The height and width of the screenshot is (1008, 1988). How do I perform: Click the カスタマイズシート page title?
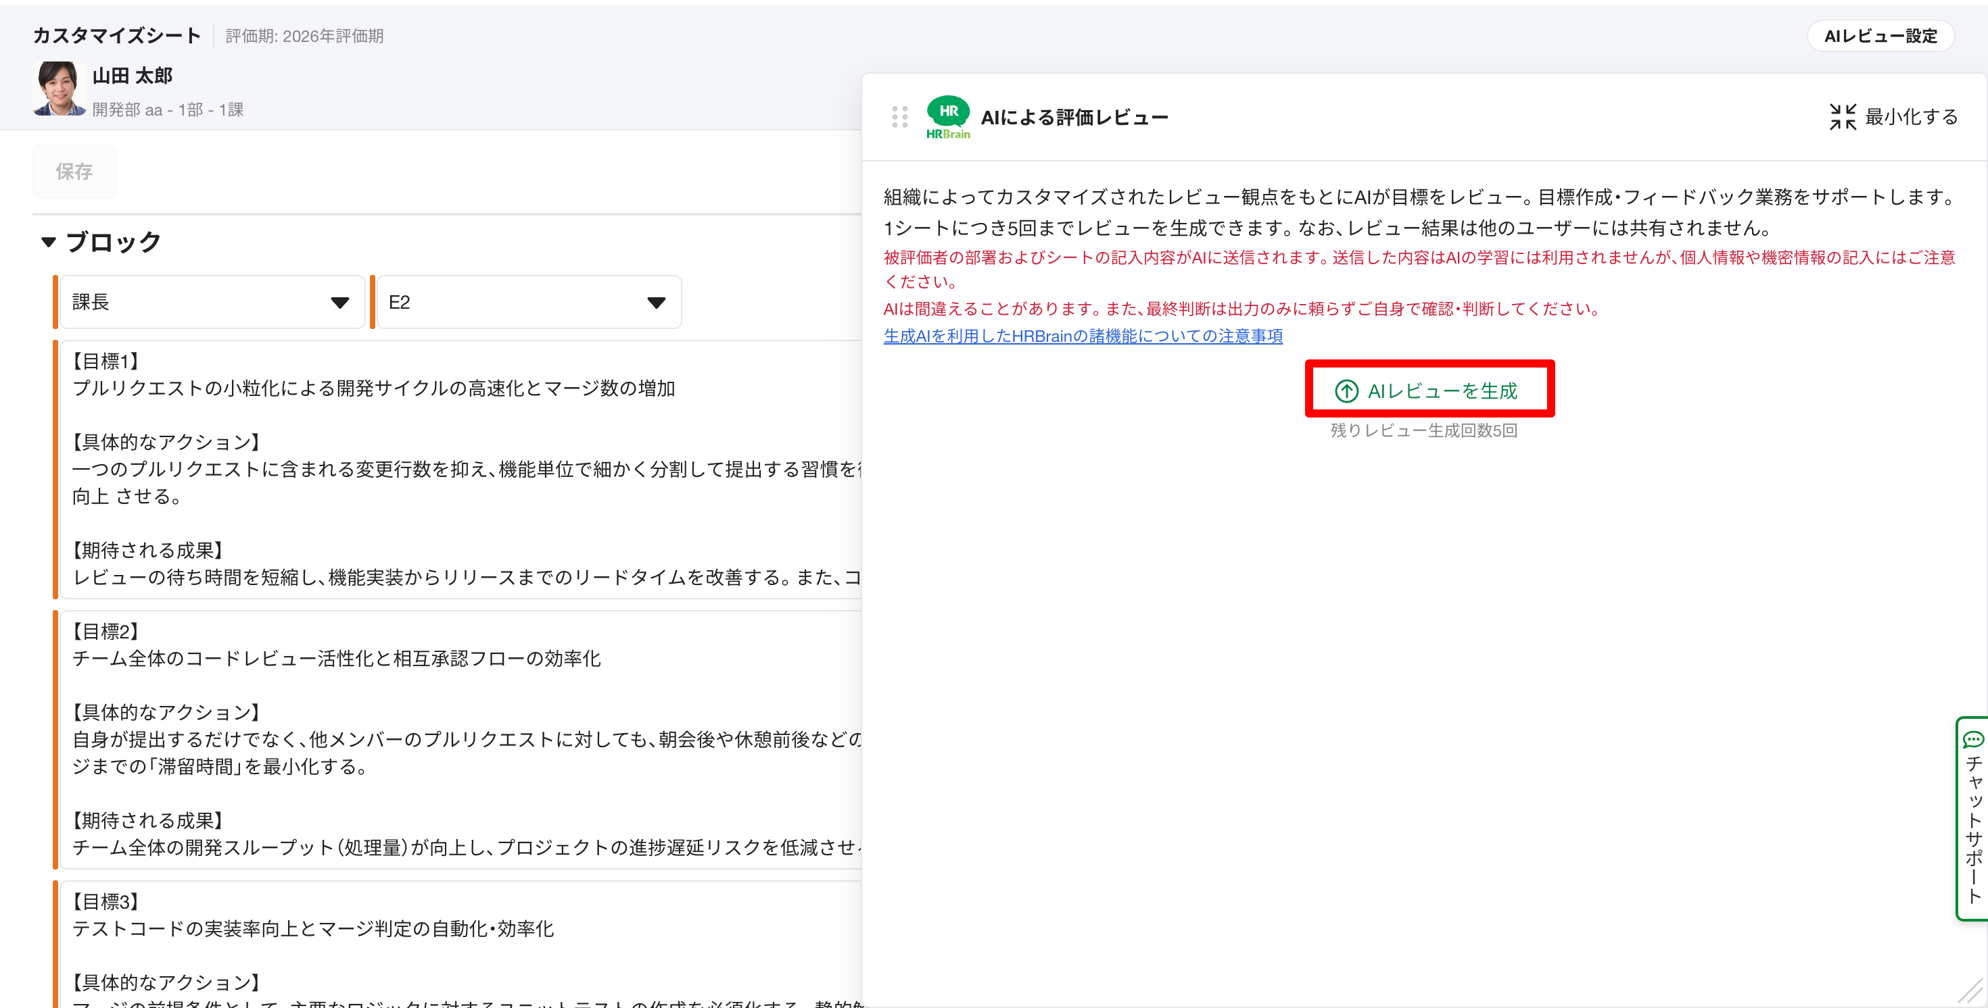click(x=116, y=36)
